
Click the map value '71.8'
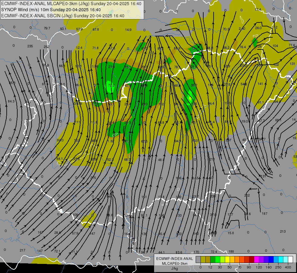coord(96,48)
